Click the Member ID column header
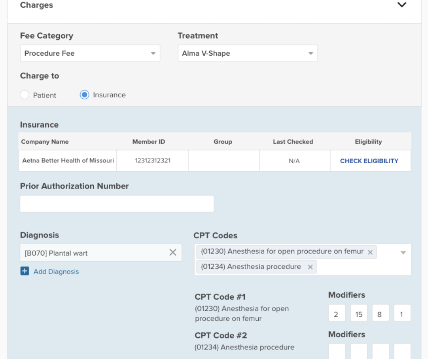This screenshot has width=428, height=359. point(148,142)
